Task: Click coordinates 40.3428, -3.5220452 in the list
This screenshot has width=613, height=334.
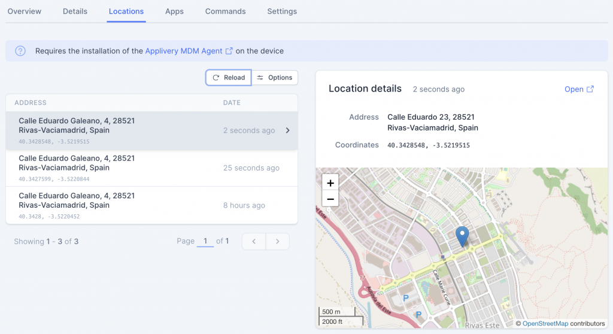Action: [x=49, y=217]
